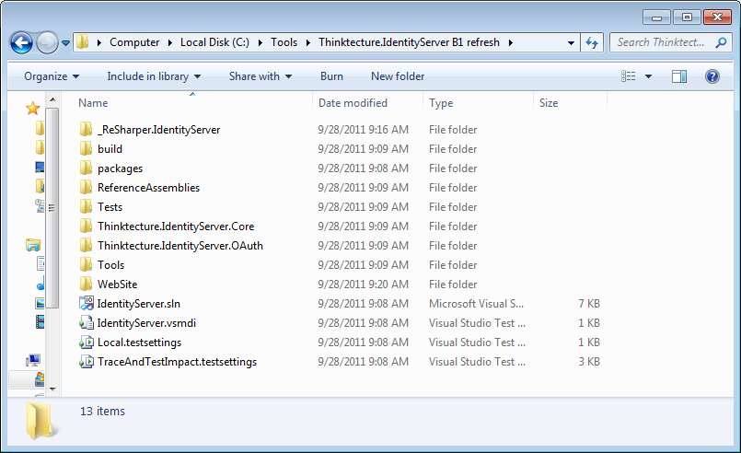Screen dimensions: 741x453
Task: Click the IdentityServer.sln file name
Action: pos(138,304)
